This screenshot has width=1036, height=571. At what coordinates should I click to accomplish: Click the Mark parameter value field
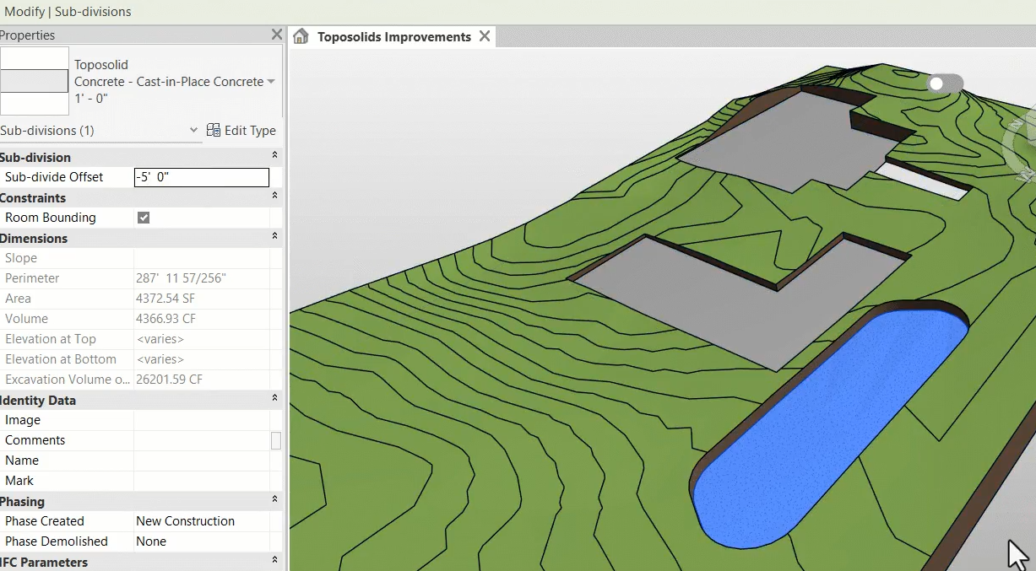(x=201, y=481)
